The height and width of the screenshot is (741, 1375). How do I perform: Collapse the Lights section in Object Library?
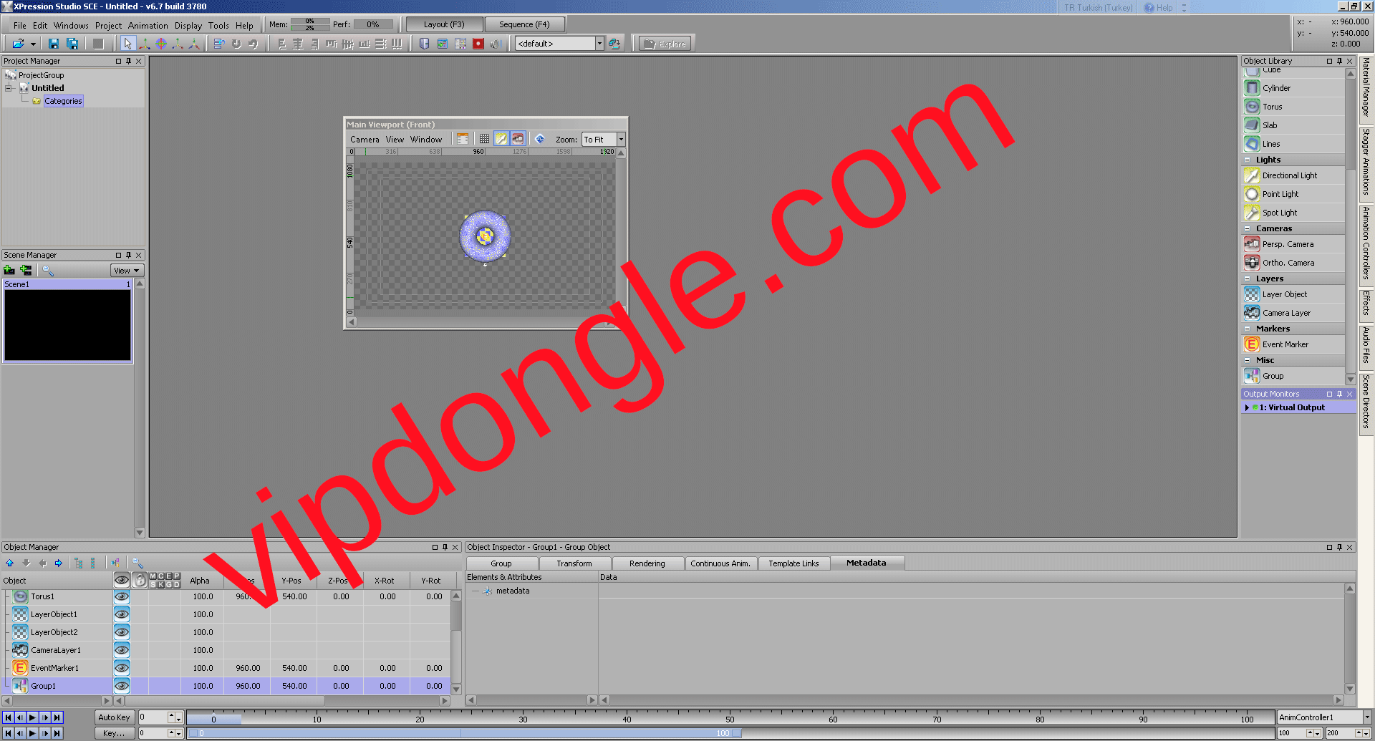(x=1248, y=160)
